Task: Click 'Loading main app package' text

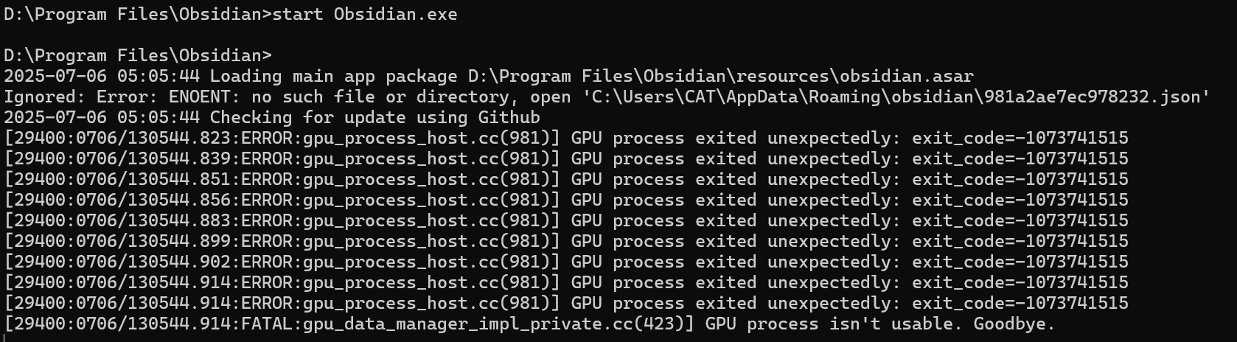Action: [x=334, y=76]
